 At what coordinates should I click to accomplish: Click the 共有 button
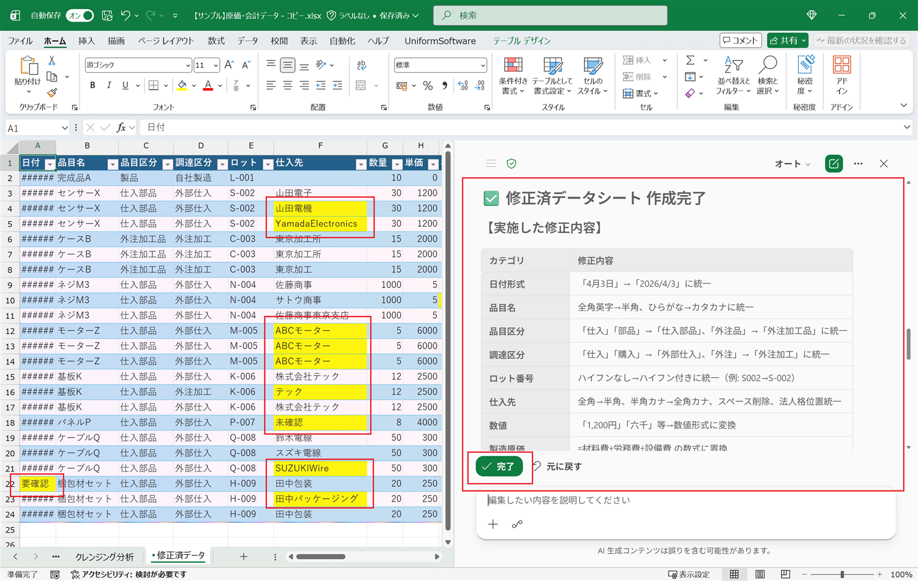[x=788, y=40]
